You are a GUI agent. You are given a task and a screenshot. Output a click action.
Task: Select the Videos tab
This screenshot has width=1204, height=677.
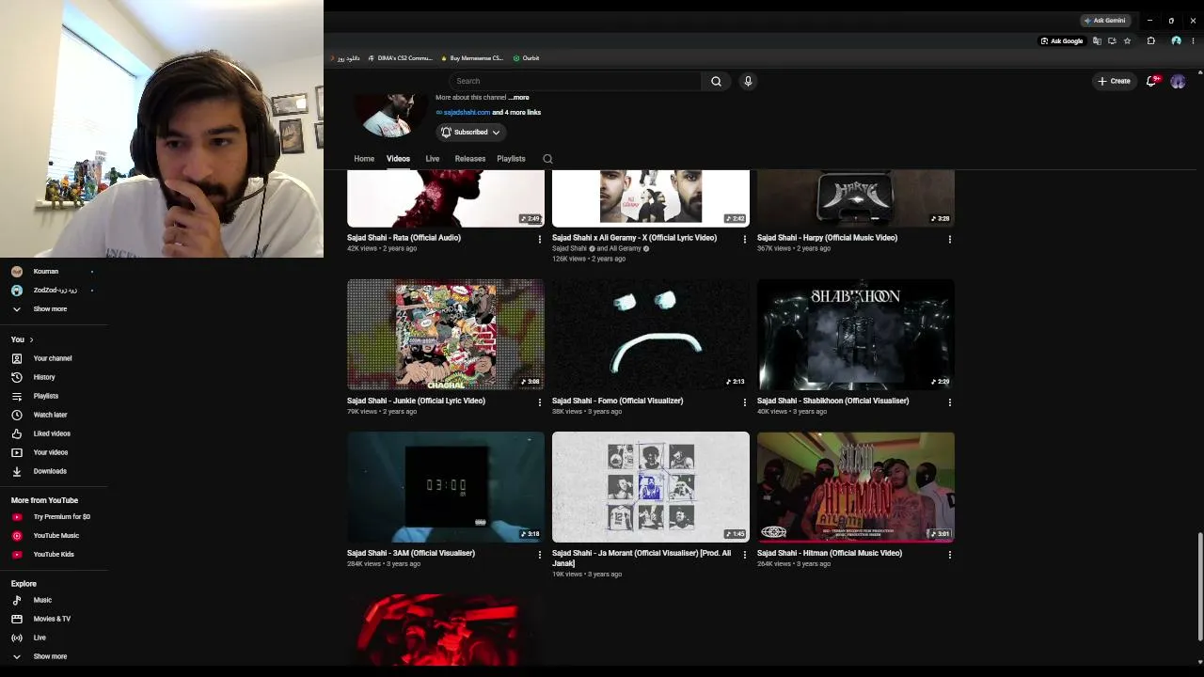(398, 159)
